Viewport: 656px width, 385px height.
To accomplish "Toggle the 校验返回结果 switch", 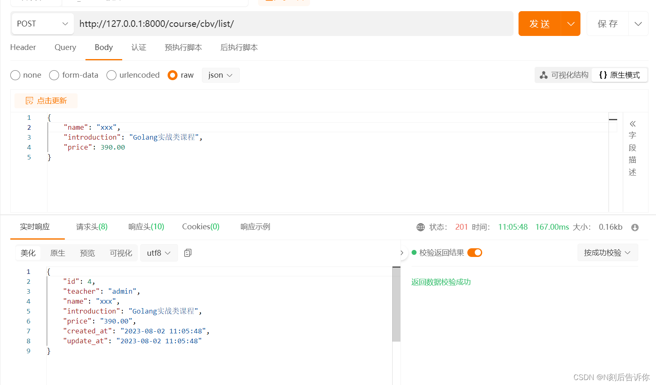I will click(475, 252).
